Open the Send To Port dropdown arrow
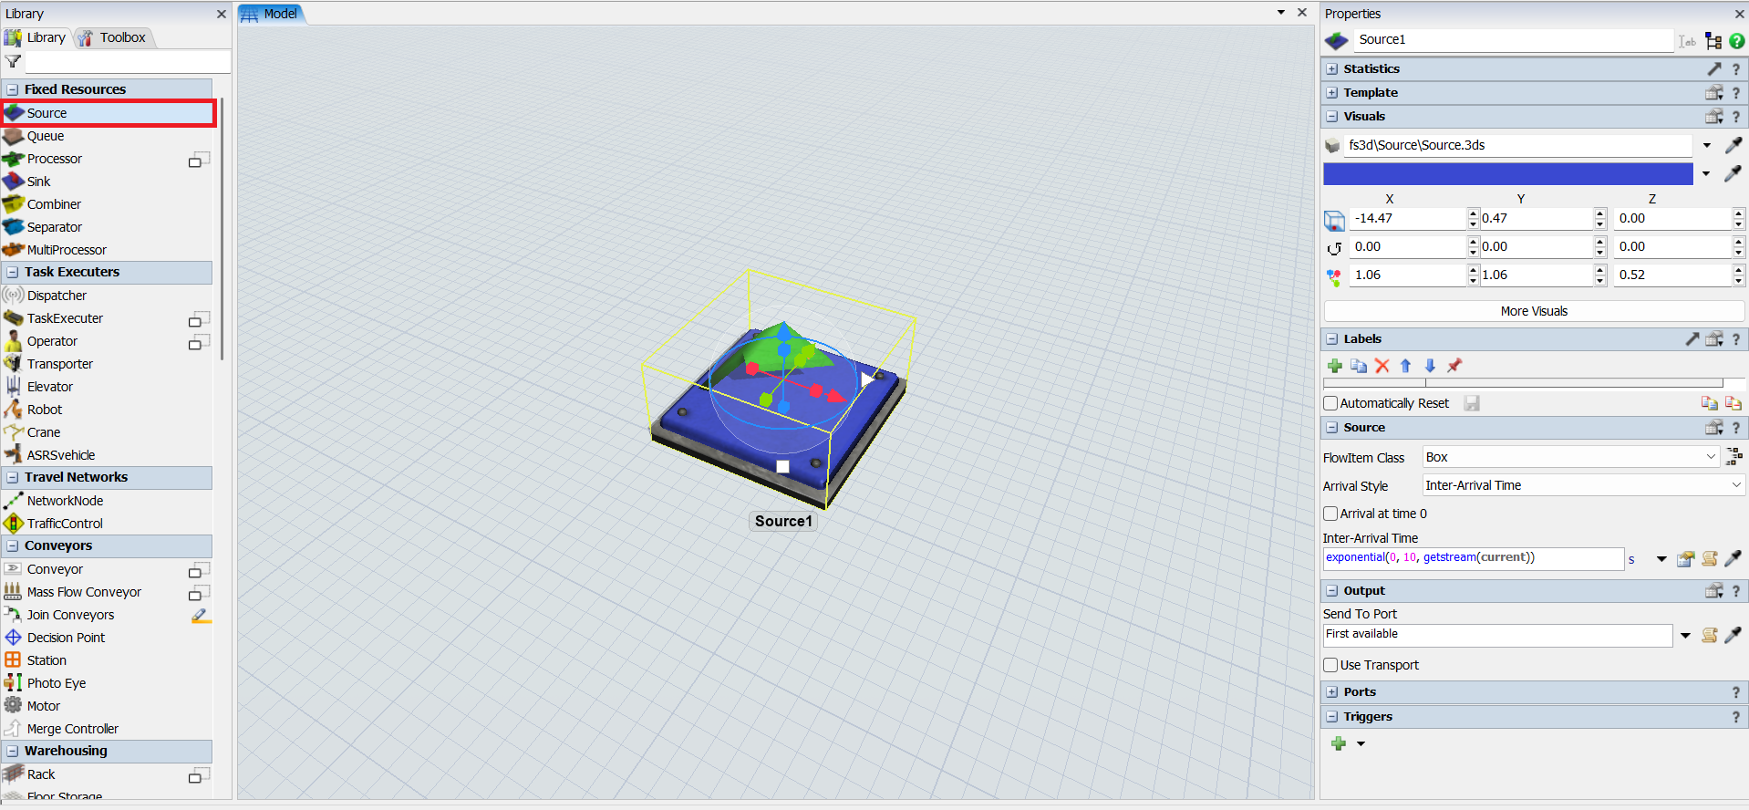 (1685, 635)
